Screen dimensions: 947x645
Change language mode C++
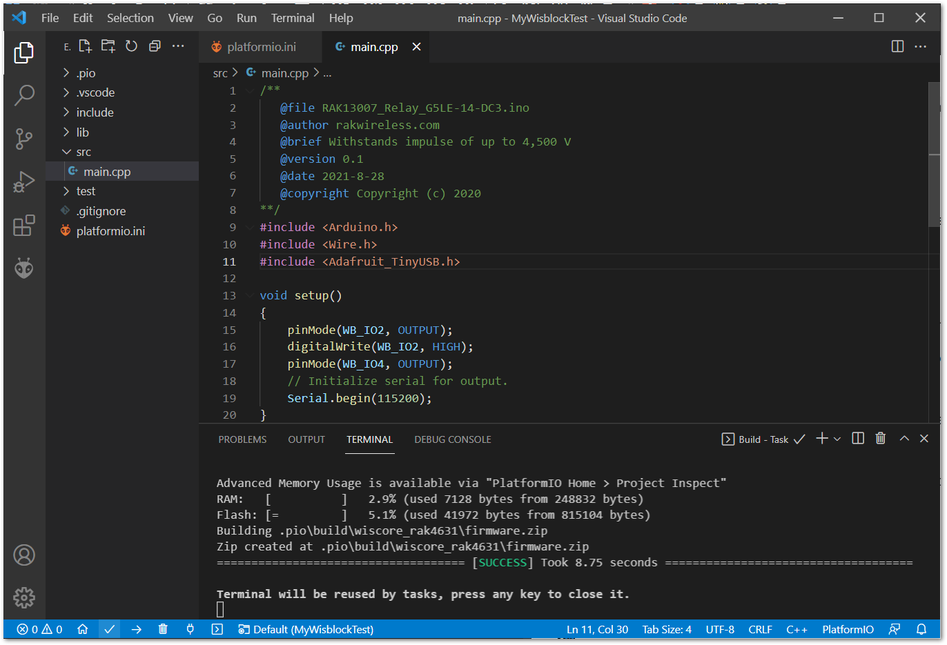pyautogui.click(x=797, y=629)
